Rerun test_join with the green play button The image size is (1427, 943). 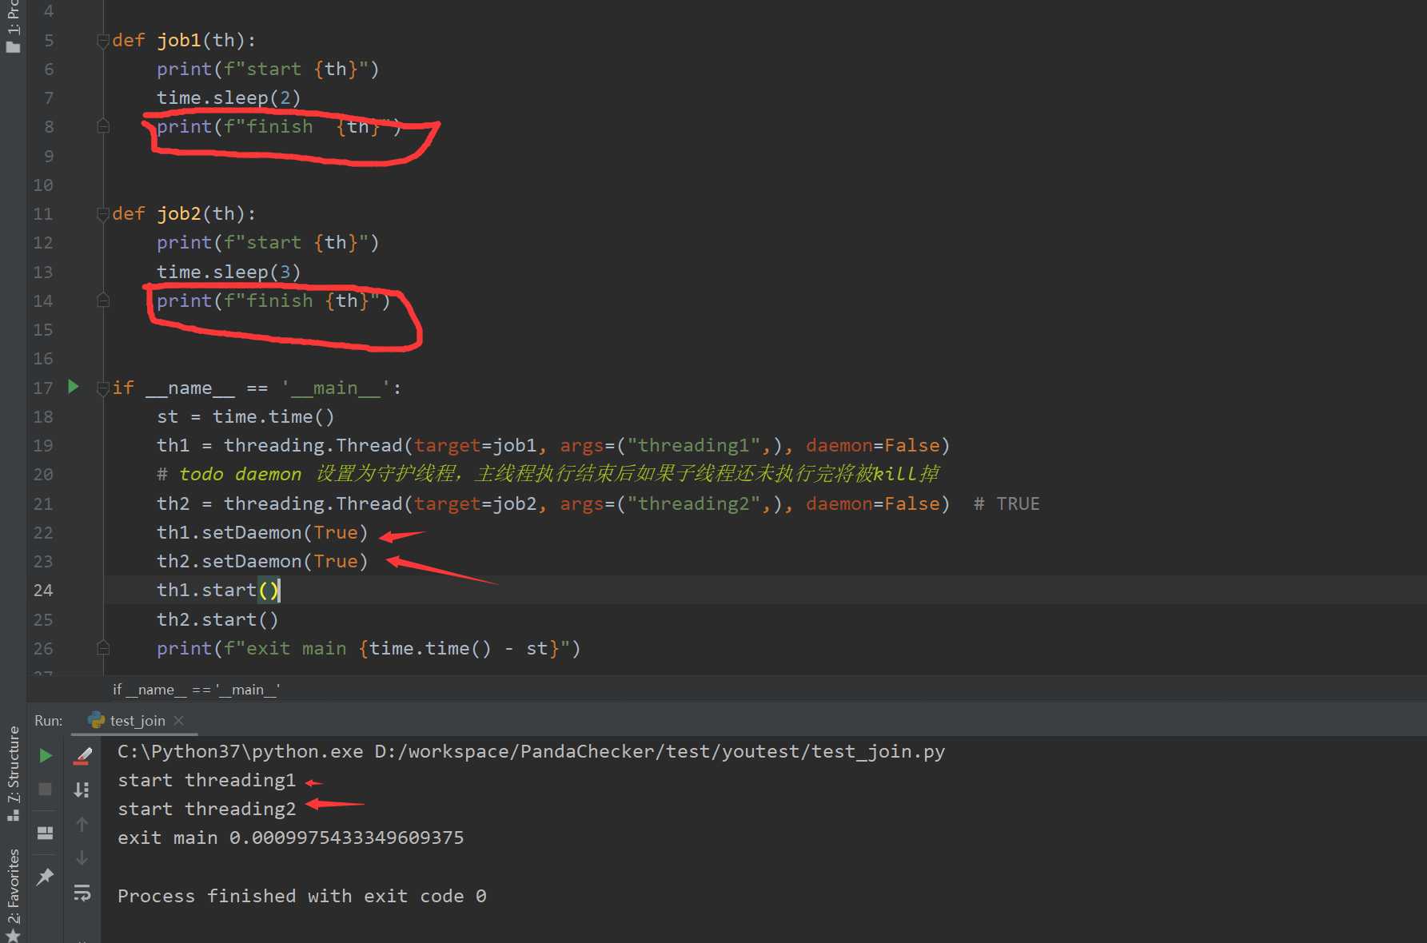coord(46,755)
